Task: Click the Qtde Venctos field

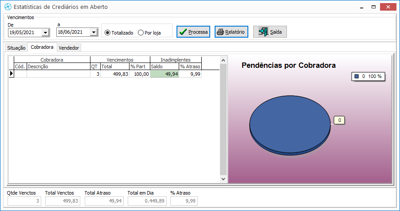Action: point(24,201)
